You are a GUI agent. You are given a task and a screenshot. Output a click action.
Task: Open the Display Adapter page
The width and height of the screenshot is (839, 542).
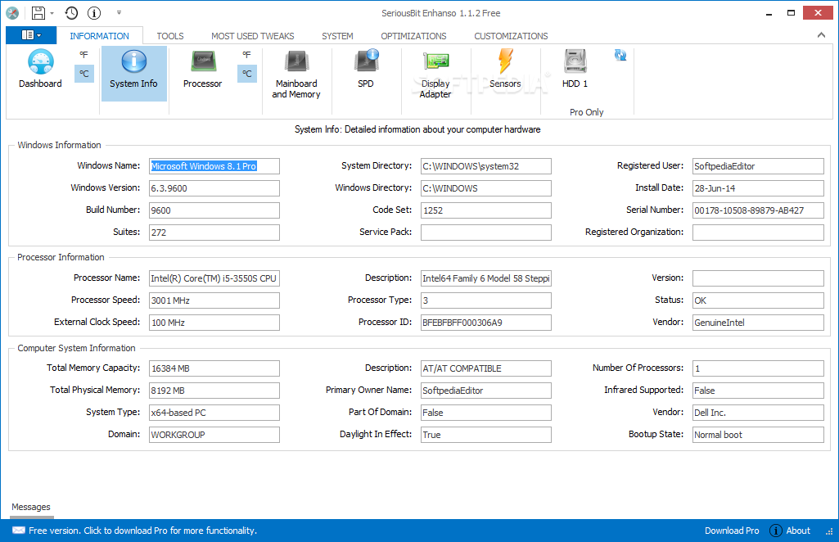point(435,74)
